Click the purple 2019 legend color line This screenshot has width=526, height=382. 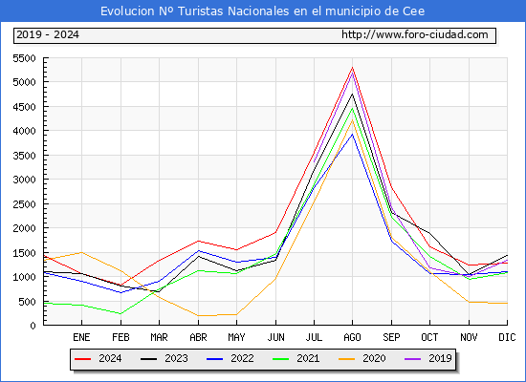click(x=412, y=359)
